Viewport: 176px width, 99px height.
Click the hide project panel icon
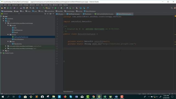pos(54,14)
